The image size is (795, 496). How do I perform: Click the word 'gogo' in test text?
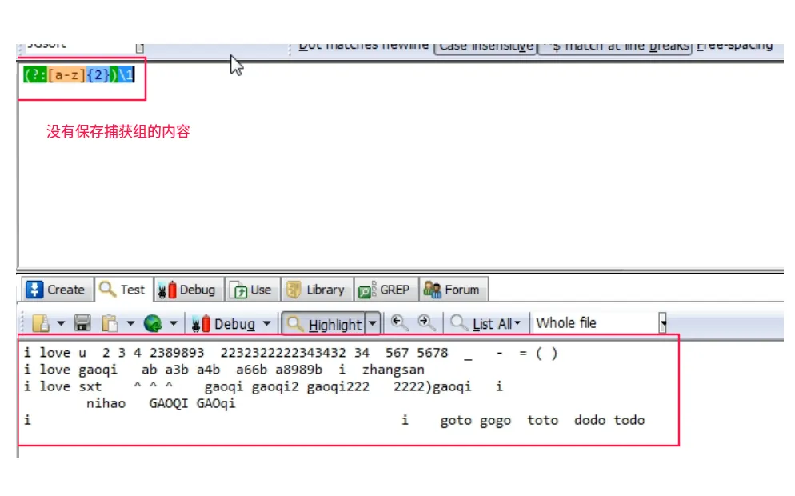pos(495,421)
